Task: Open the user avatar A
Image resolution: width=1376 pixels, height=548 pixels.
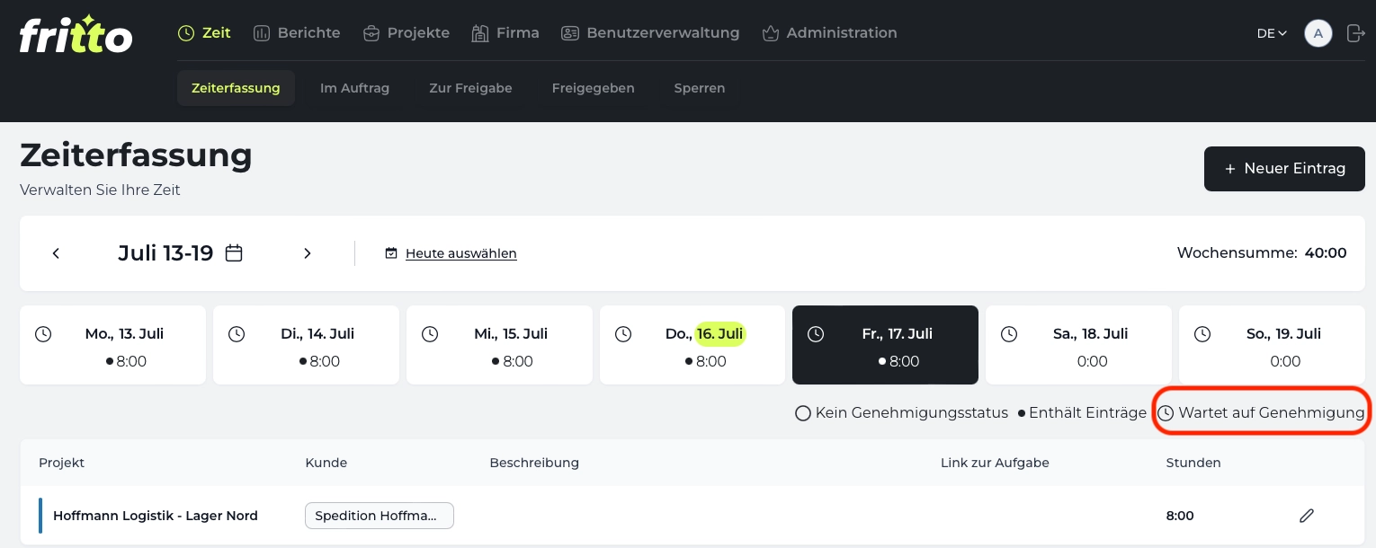Action: pyautogui.click(x=1318, y=33)
